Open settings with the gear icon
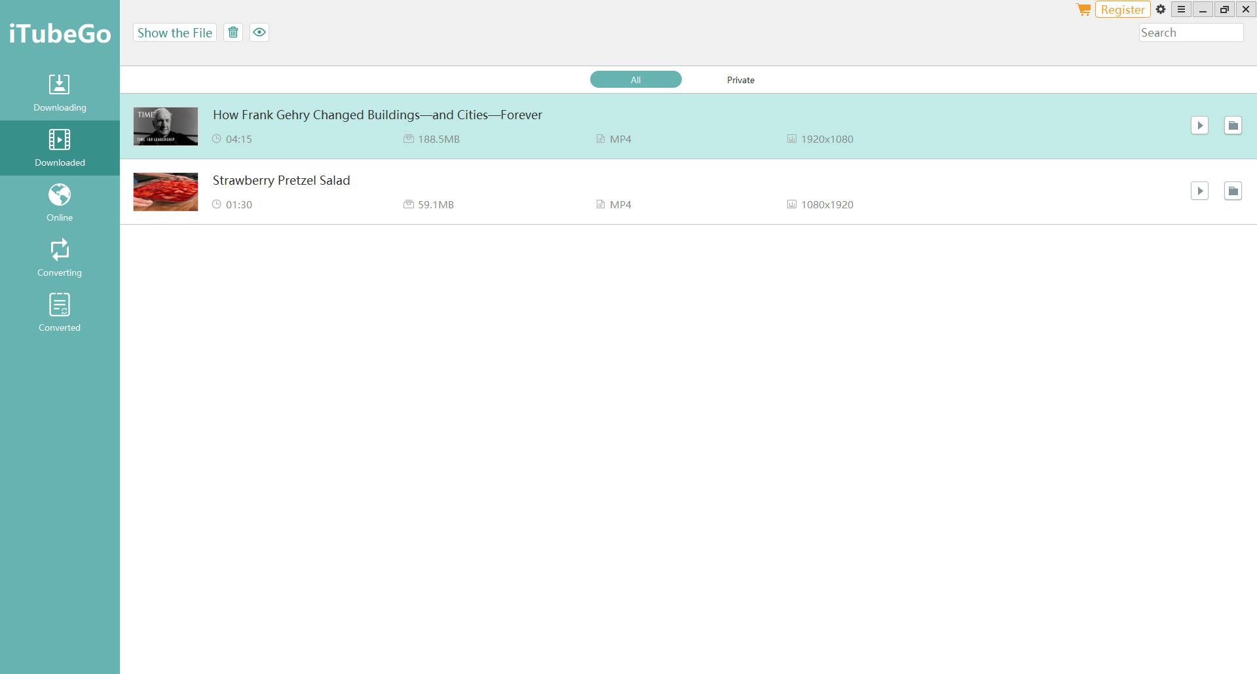The height and width of the screenshot is (674, 1257). click(1161, 9)
